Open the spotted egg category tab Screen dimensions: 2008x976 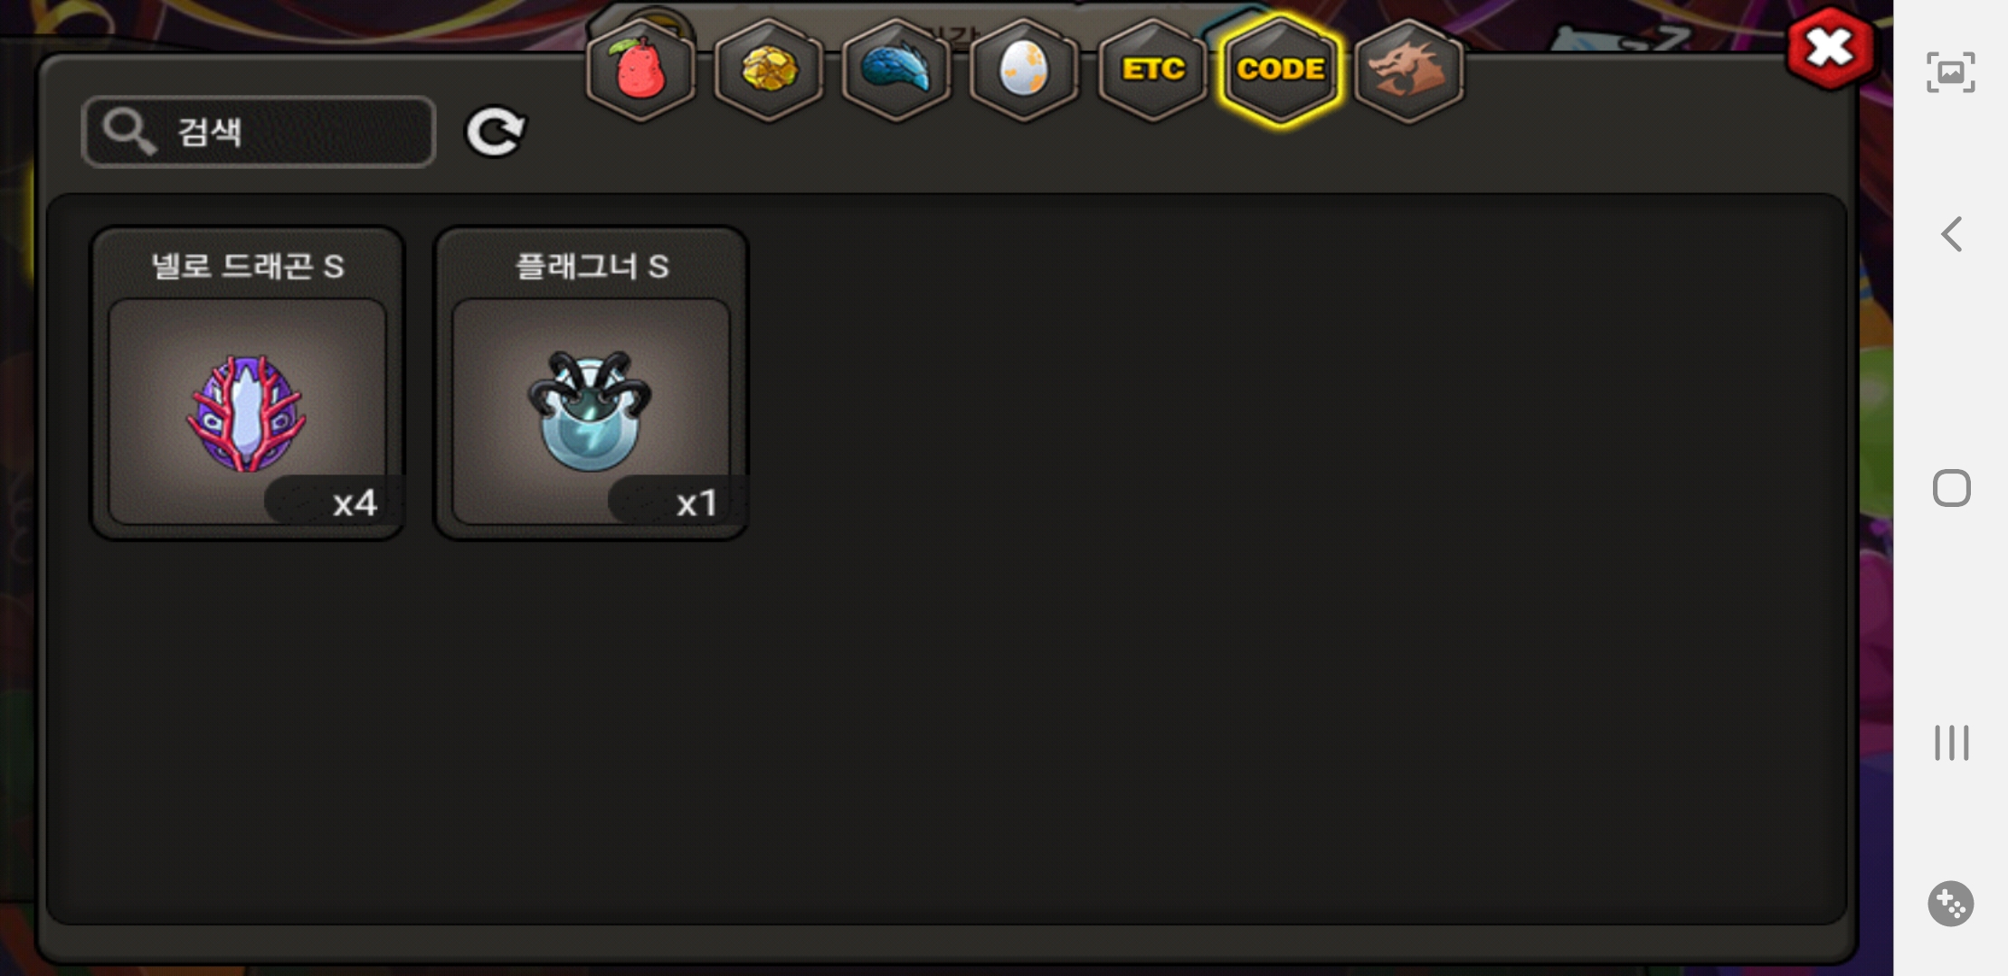pyautogui.click(x=1024, y=70)
